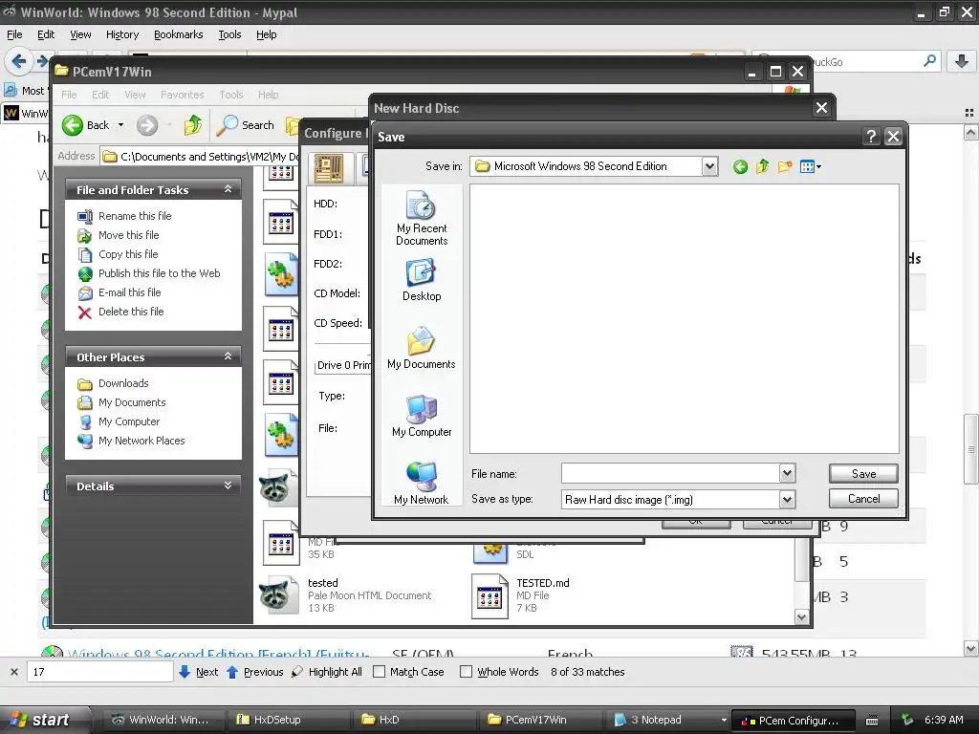Open My Documents in the Save dialog places bar
The width and height of the screenshot is (979, 734).
(x=422, y=348)
